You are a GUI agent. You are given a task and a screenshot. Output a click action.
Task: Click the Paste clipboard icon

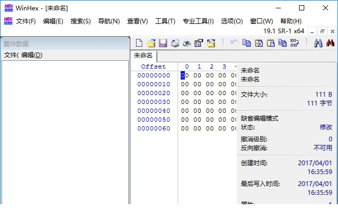click(x=271, y=43)
